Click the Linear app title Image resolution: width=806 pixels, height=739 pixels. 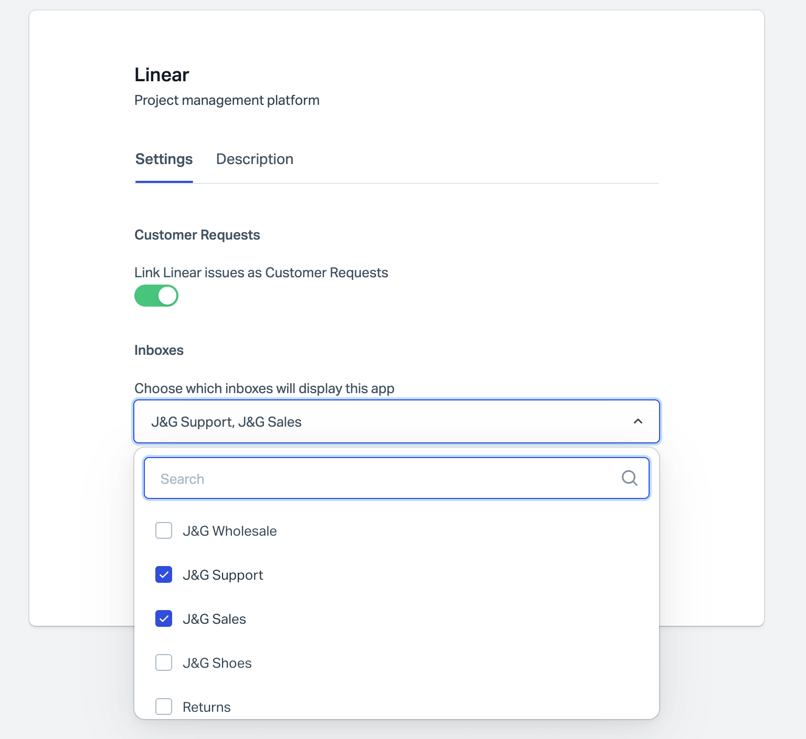(162, 74)
